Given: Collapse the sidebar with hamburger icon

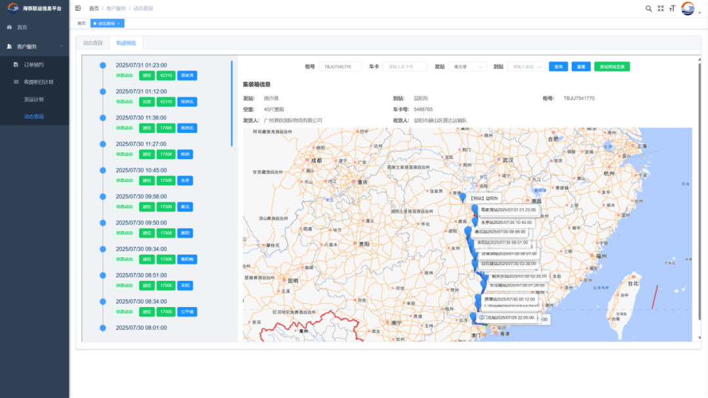Looking at the screenshot, I should [x=78, y=8].
